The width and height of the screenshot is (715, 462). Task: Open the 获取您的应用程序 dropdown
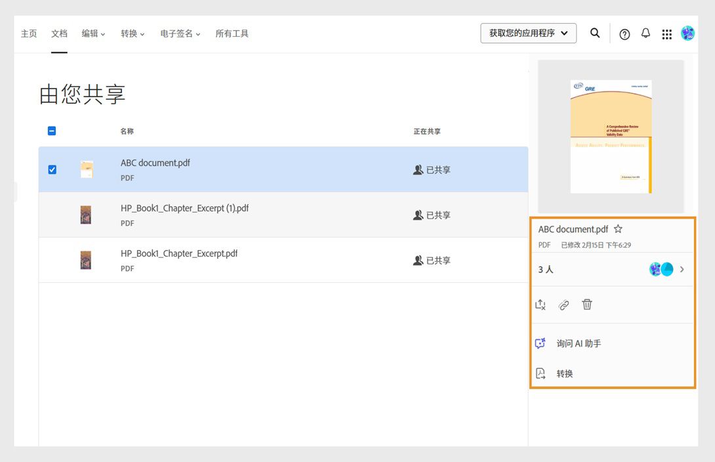click(528, 33)
